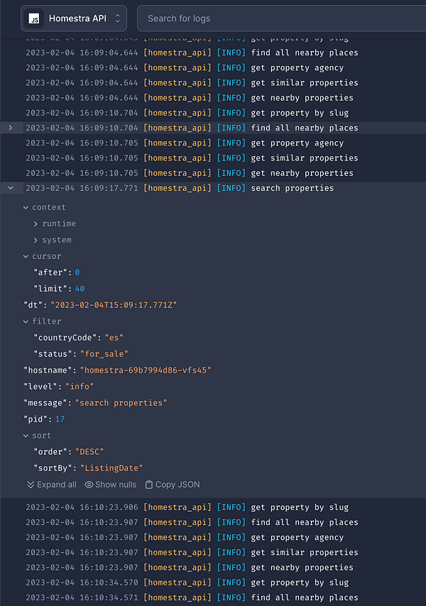
Task: Select the 16:09:10.704 get property by slug log
Action: click(213, 113)
